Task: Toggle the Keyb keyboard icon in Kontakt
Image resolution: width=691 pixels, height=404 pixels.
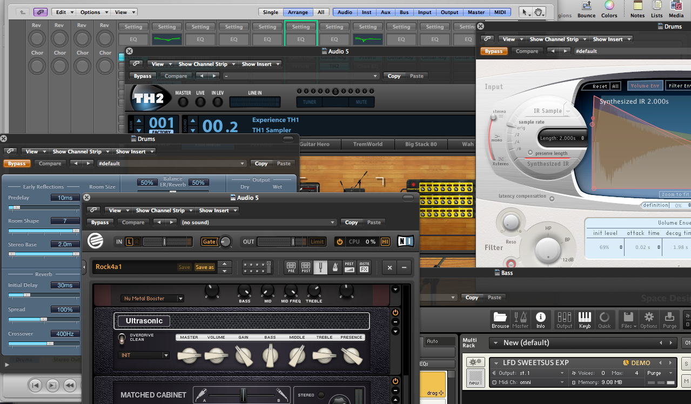Action: (585, 319)
